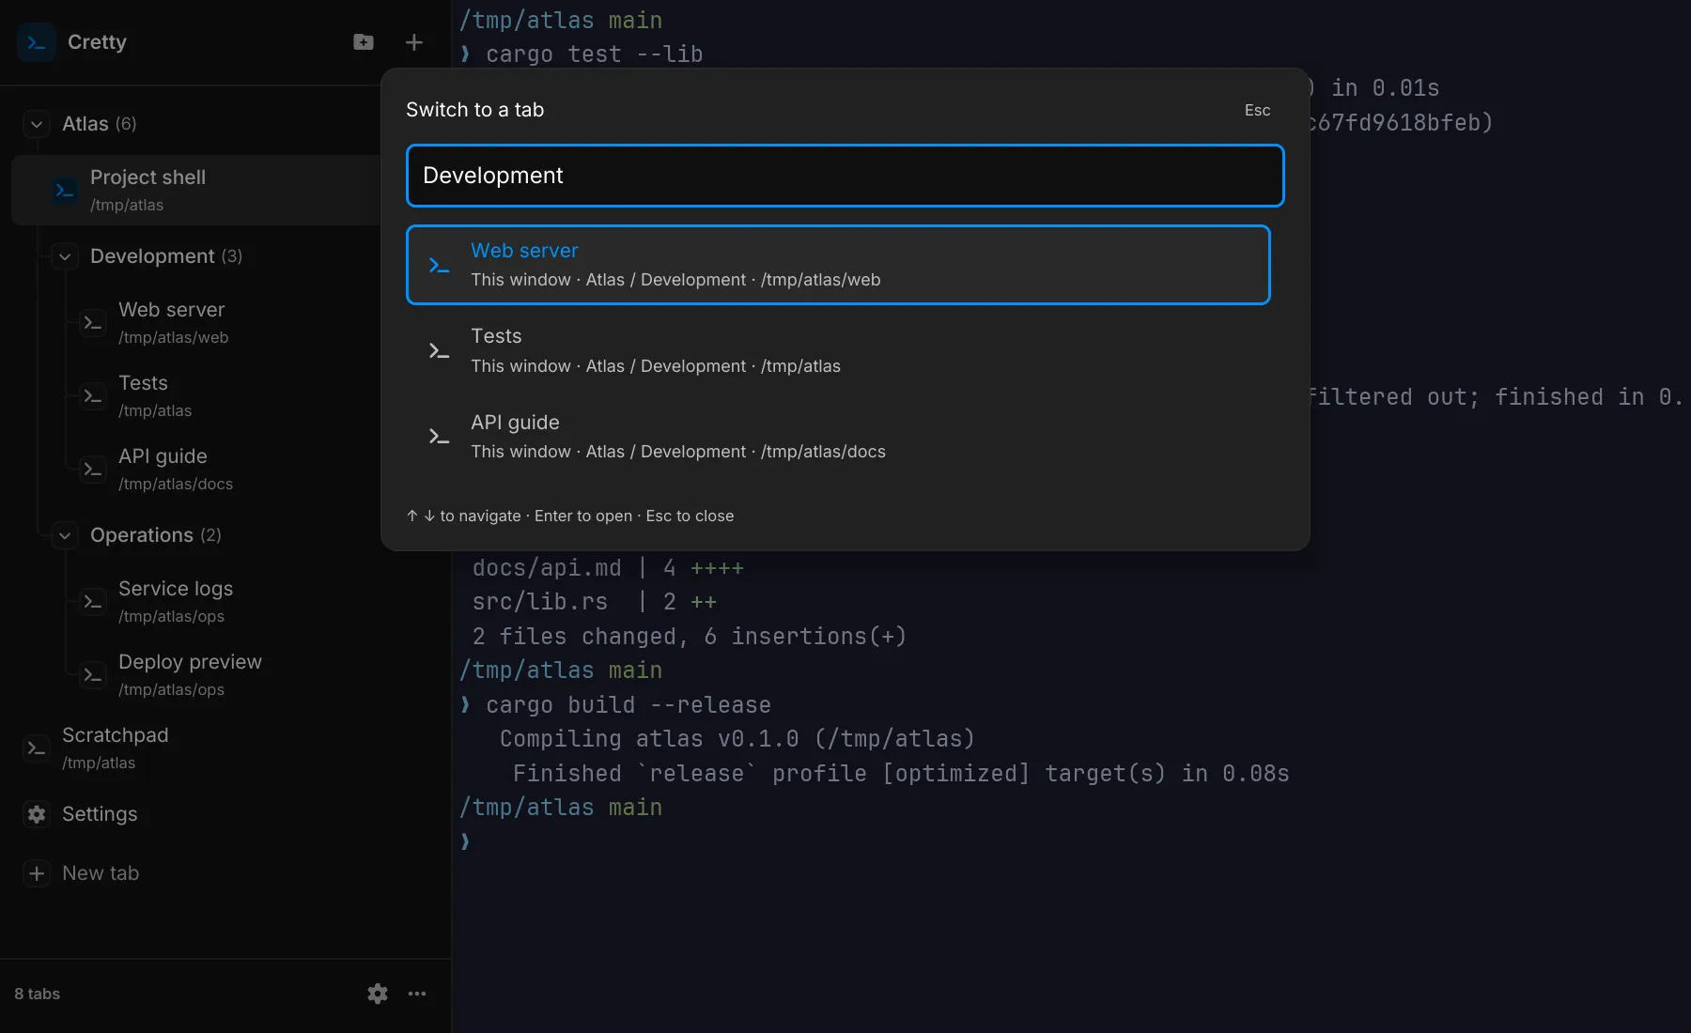Click the Service logs terminal icon
The width and height of the screenshot is (1691, 1033).
[93, 602]
